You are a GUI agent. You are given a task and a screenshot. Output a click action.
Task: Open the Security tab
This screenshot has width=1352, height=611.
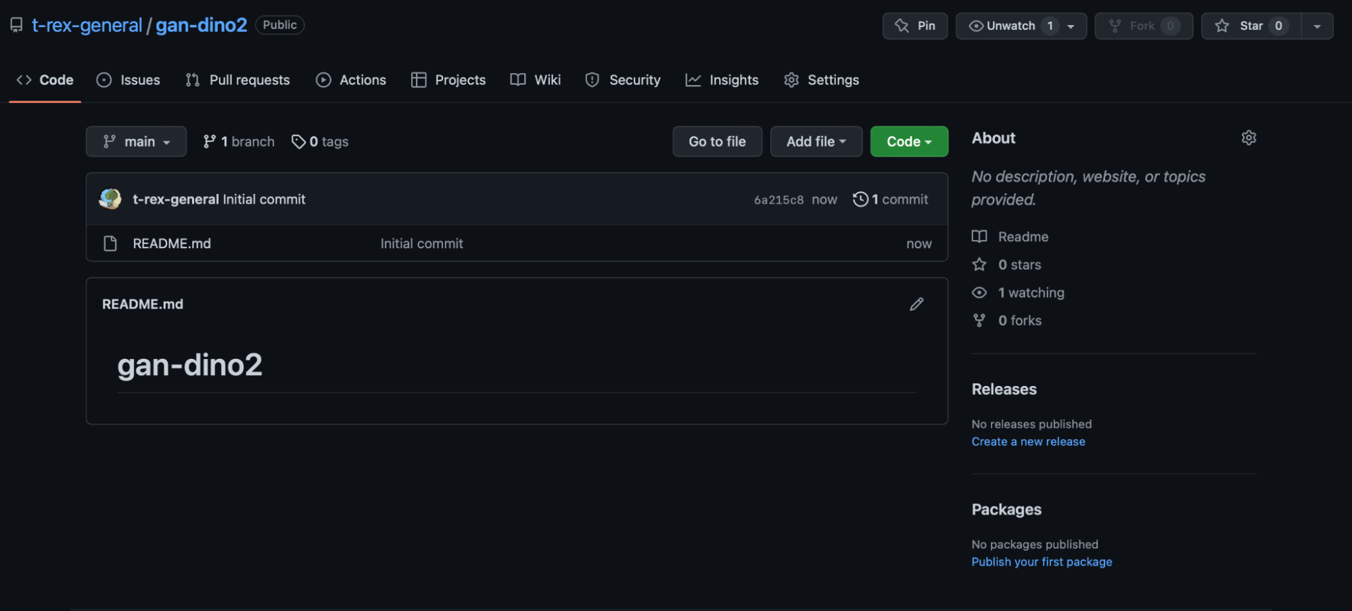click(x=623, y=80)
